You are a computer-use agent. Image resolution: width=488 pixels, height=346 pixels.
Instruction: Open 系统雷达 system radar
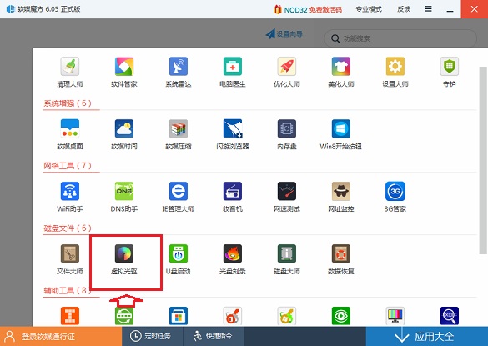pos(178,72)
